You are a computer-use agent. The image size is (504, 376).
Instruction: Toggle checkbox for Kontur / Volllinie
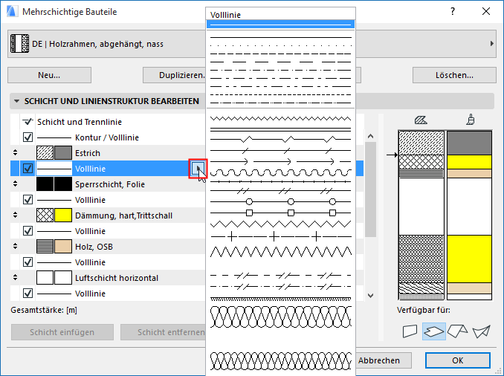28,137
